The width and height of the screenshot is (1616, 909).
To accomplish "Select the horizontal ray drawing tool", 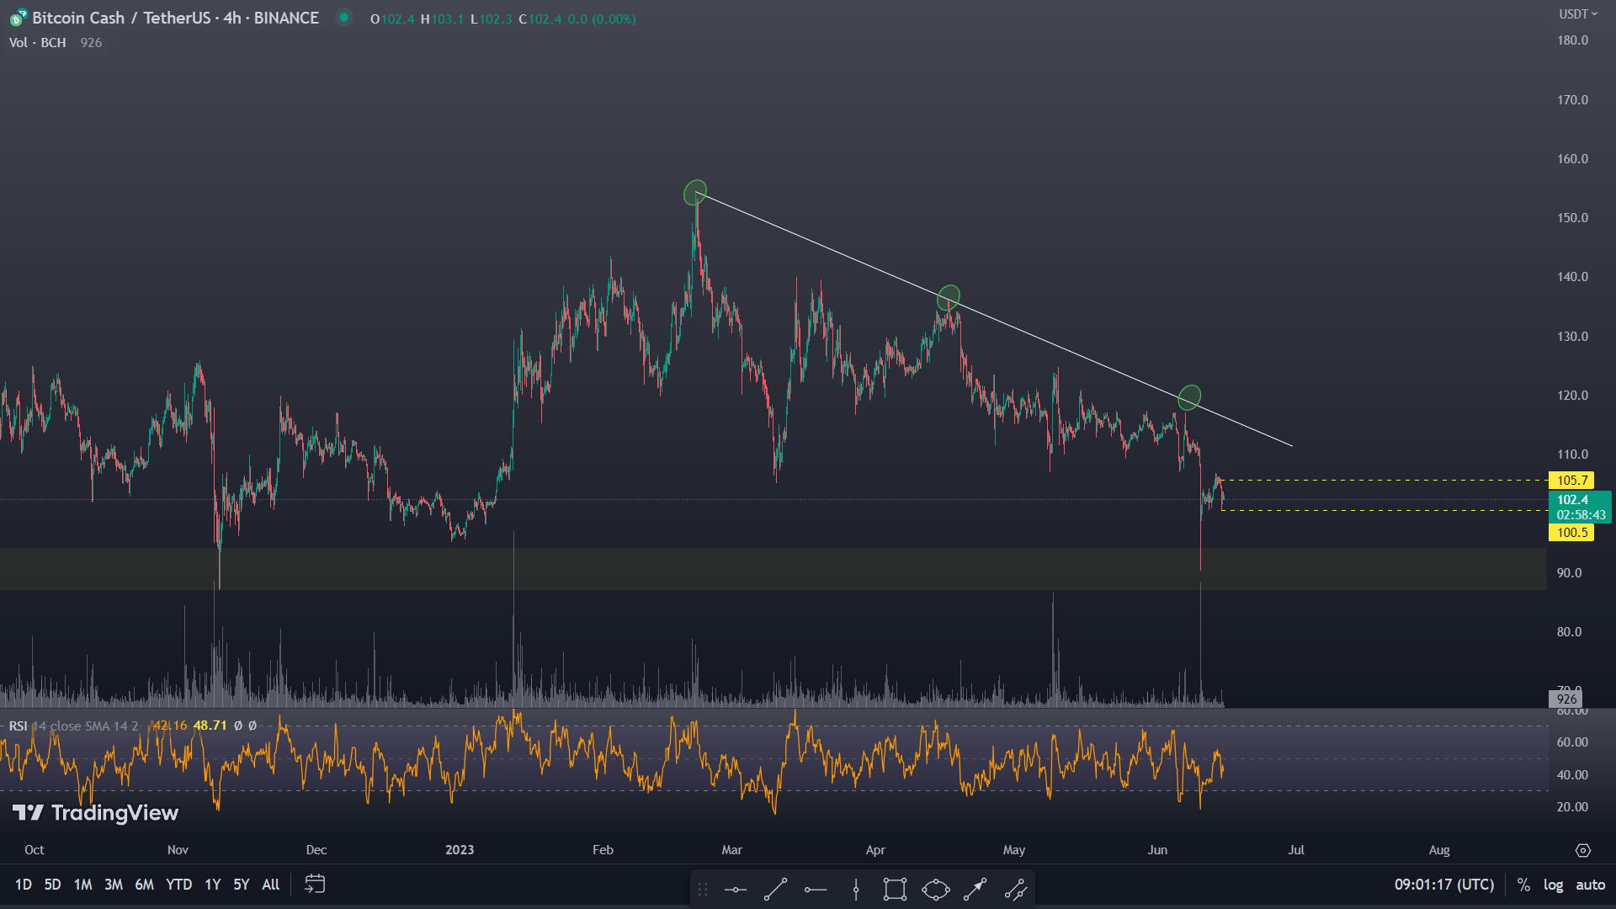I will [815, 889].
